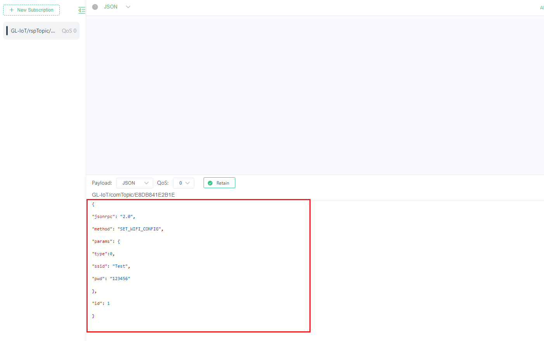Click the "jsonrpc": "2.0" payload line
The width and height of the screenshot is (544, 341).
coord(114,216)
